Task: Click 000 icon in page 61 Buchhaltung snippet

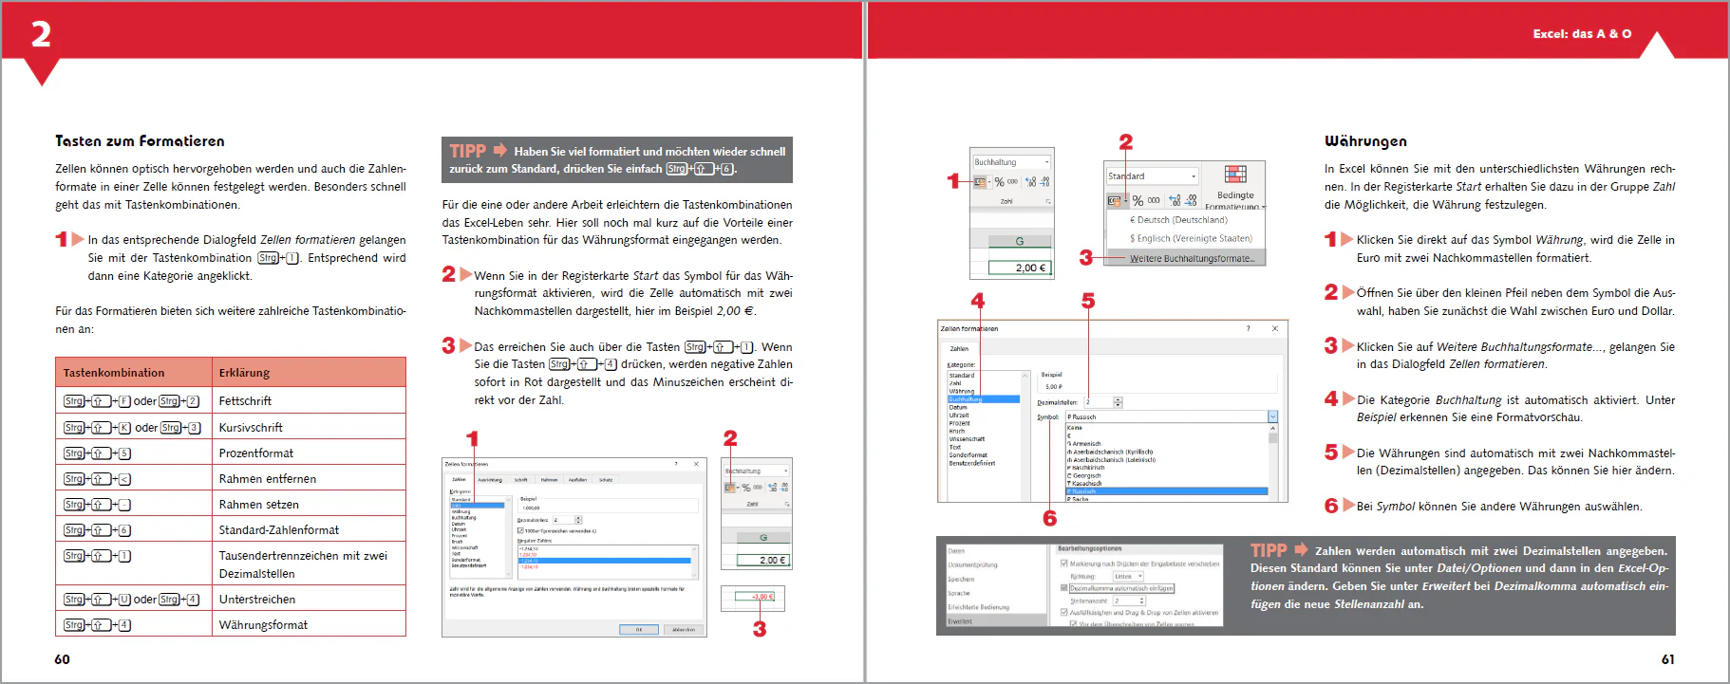Action: (1012, 181)
